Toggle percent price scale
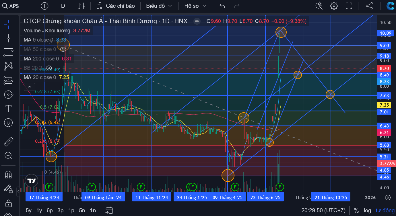The image size is (396, 216). pos(356,211)
